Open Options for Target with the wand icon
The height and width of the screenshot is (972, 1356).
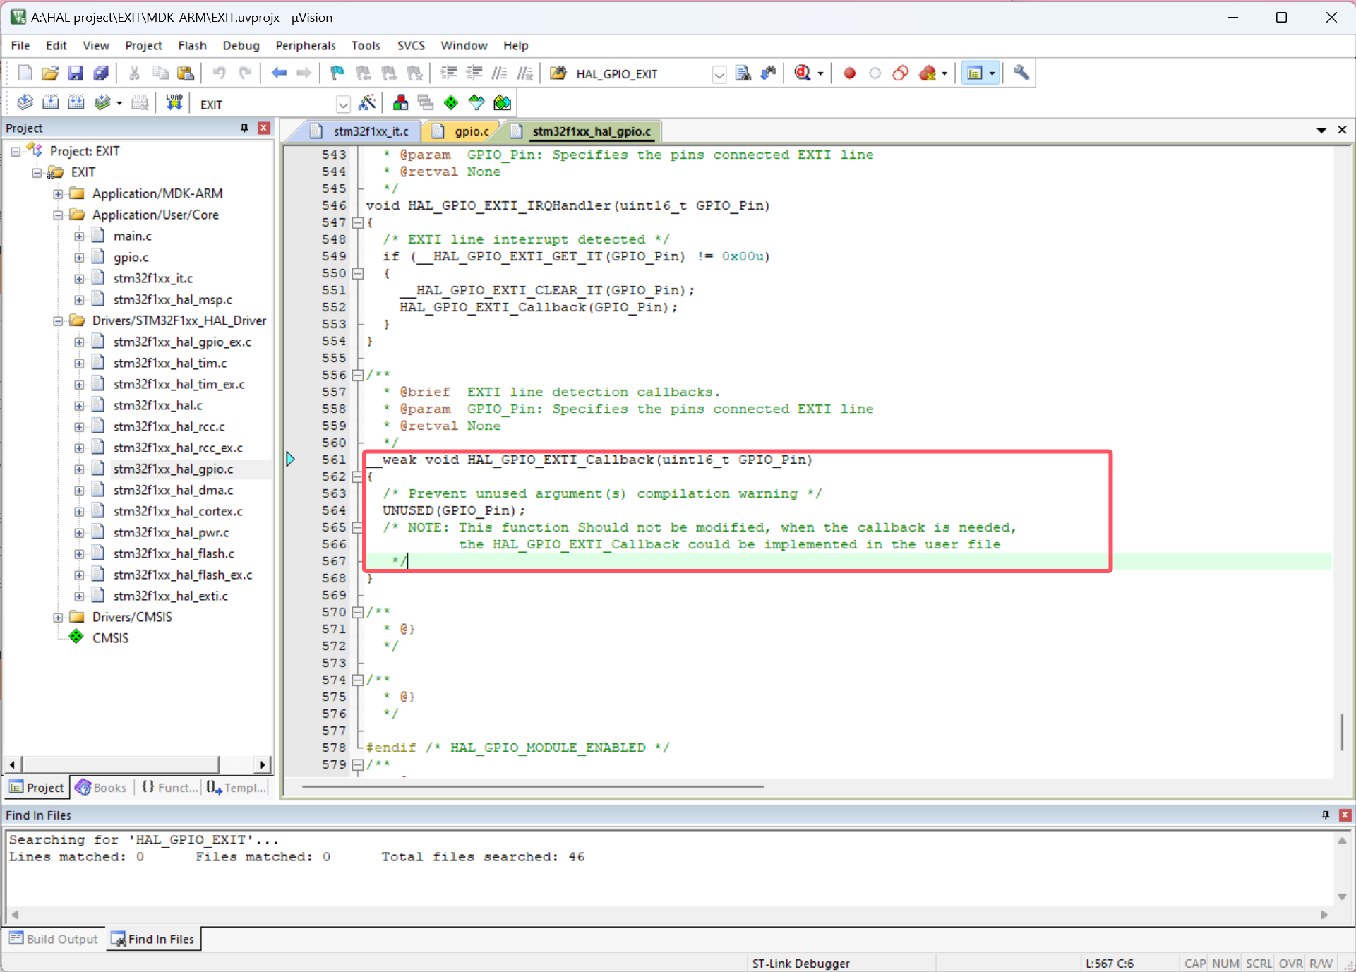pyautogui.click(x=368, y=102)
